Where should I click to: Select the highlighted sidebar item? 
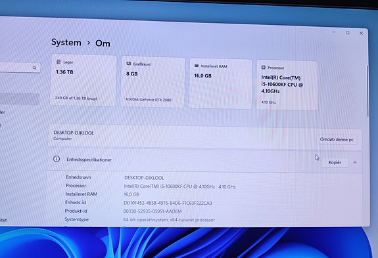[x=20, y=99]
